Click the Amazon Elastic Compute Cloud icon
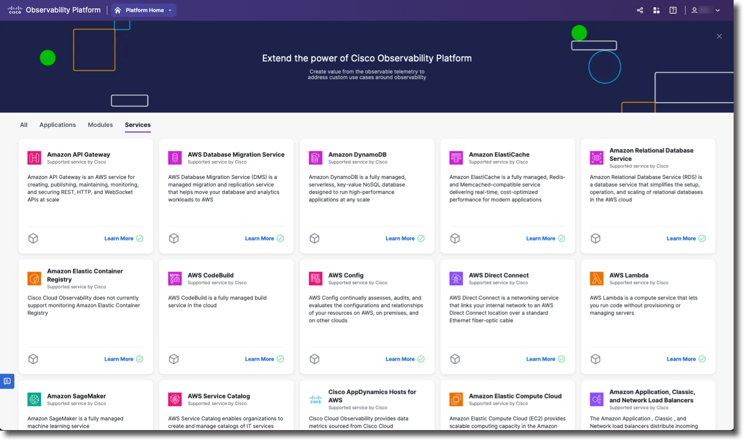The height and width of the screenshot is (441, 744). 456,399
